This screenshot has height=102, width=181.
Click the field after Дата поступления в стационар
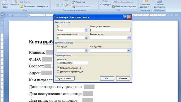click(x=88, y=94)
